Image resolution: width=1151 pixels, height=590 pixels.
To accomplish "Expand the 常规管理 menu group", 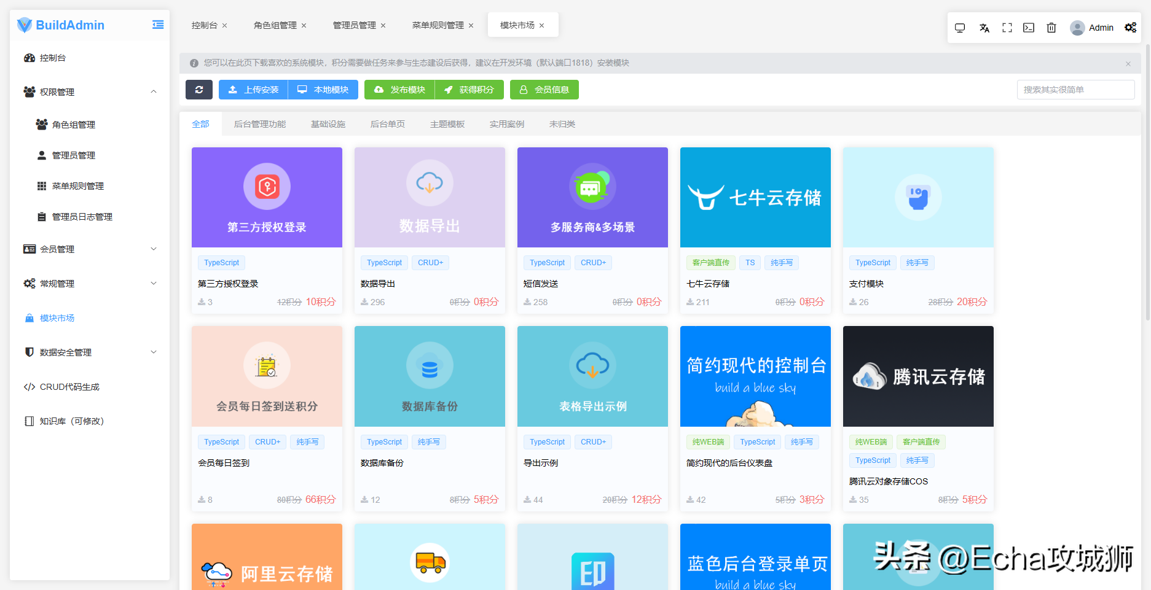I will 90,284.
